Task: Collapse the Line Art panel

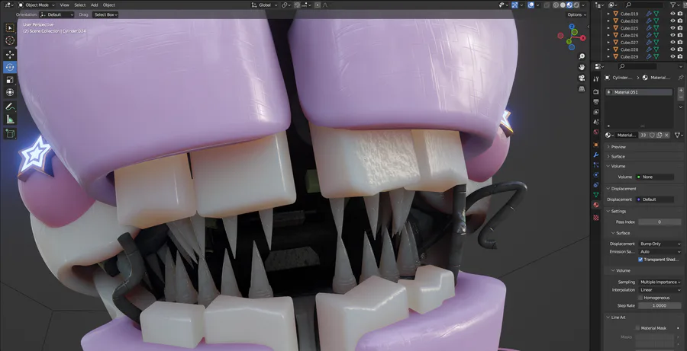Action: point(643,317)
